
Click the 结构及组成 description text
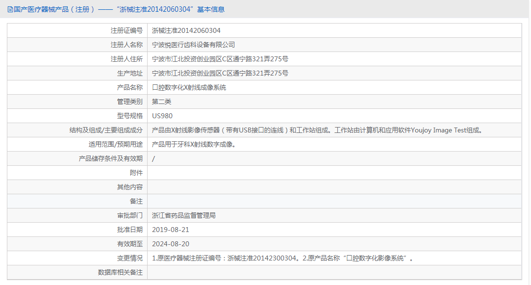pyautogui.click(x=317, y=130)
